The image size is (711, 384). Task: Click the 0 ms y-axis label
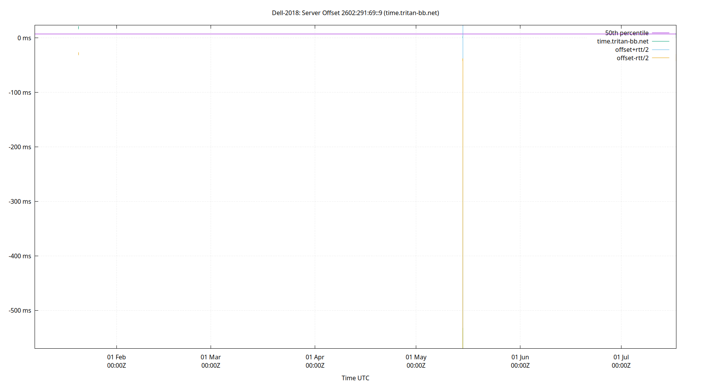pyautogui.click(x=24, y=38)
